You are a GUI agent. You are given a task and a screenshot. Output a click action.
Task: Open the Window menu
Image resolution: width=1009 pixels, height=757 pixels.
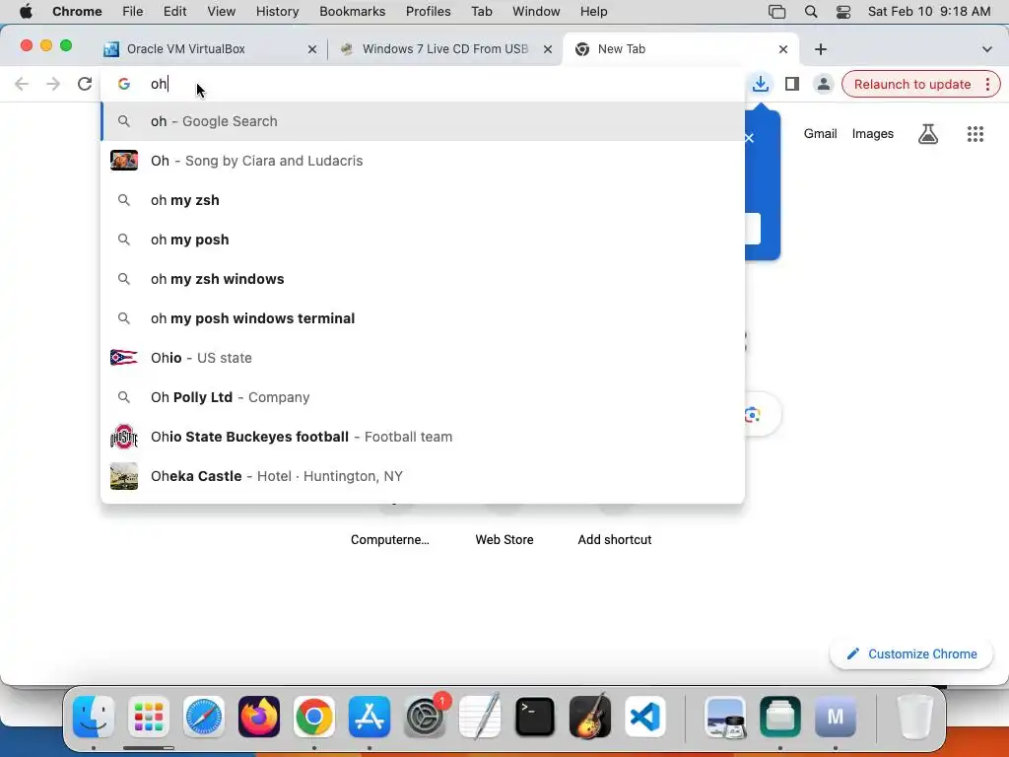[536, 12]
